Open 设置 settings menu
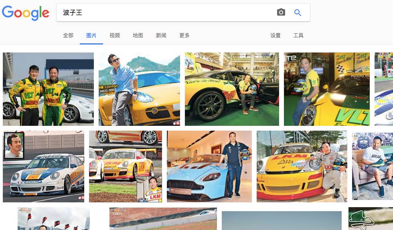Screen dimensions: 393x230 pos(276,35)
